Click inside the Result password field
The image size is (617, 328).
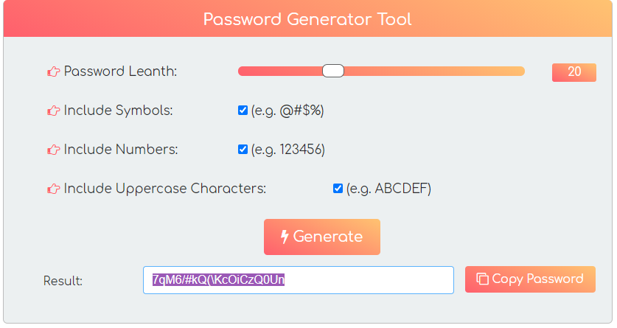[299, 280]
